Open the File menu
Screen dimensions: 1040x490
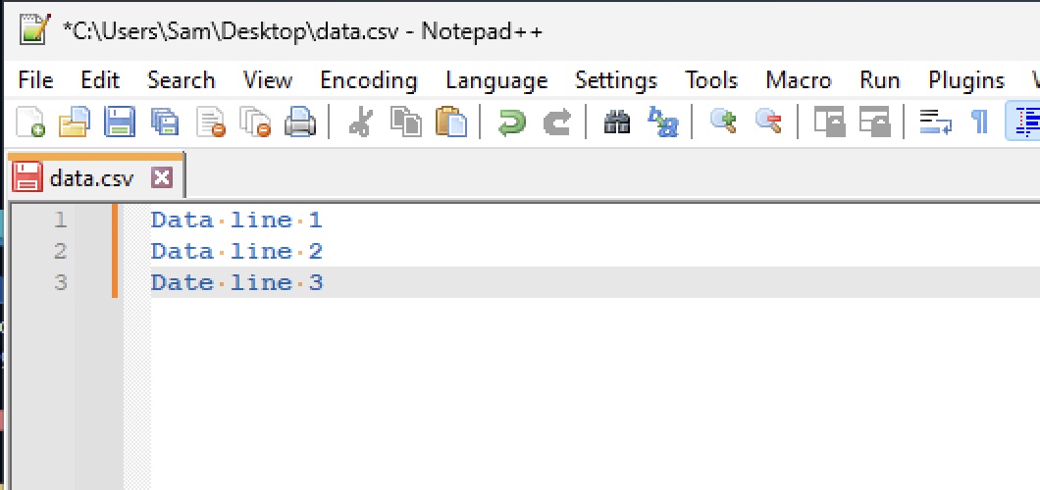[x=35, y=80]
